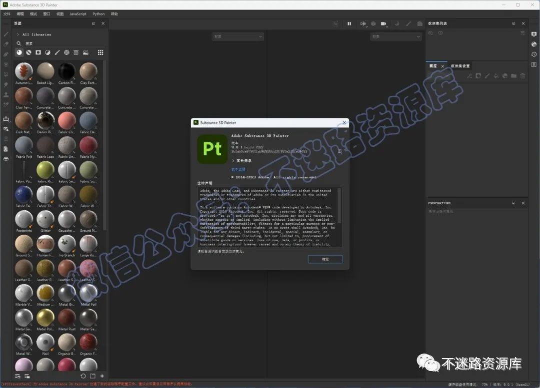The width and height of the screenshot is (540, 388).
Task: Open the Export textures icon in sidebar
Action: click(6, 119)
